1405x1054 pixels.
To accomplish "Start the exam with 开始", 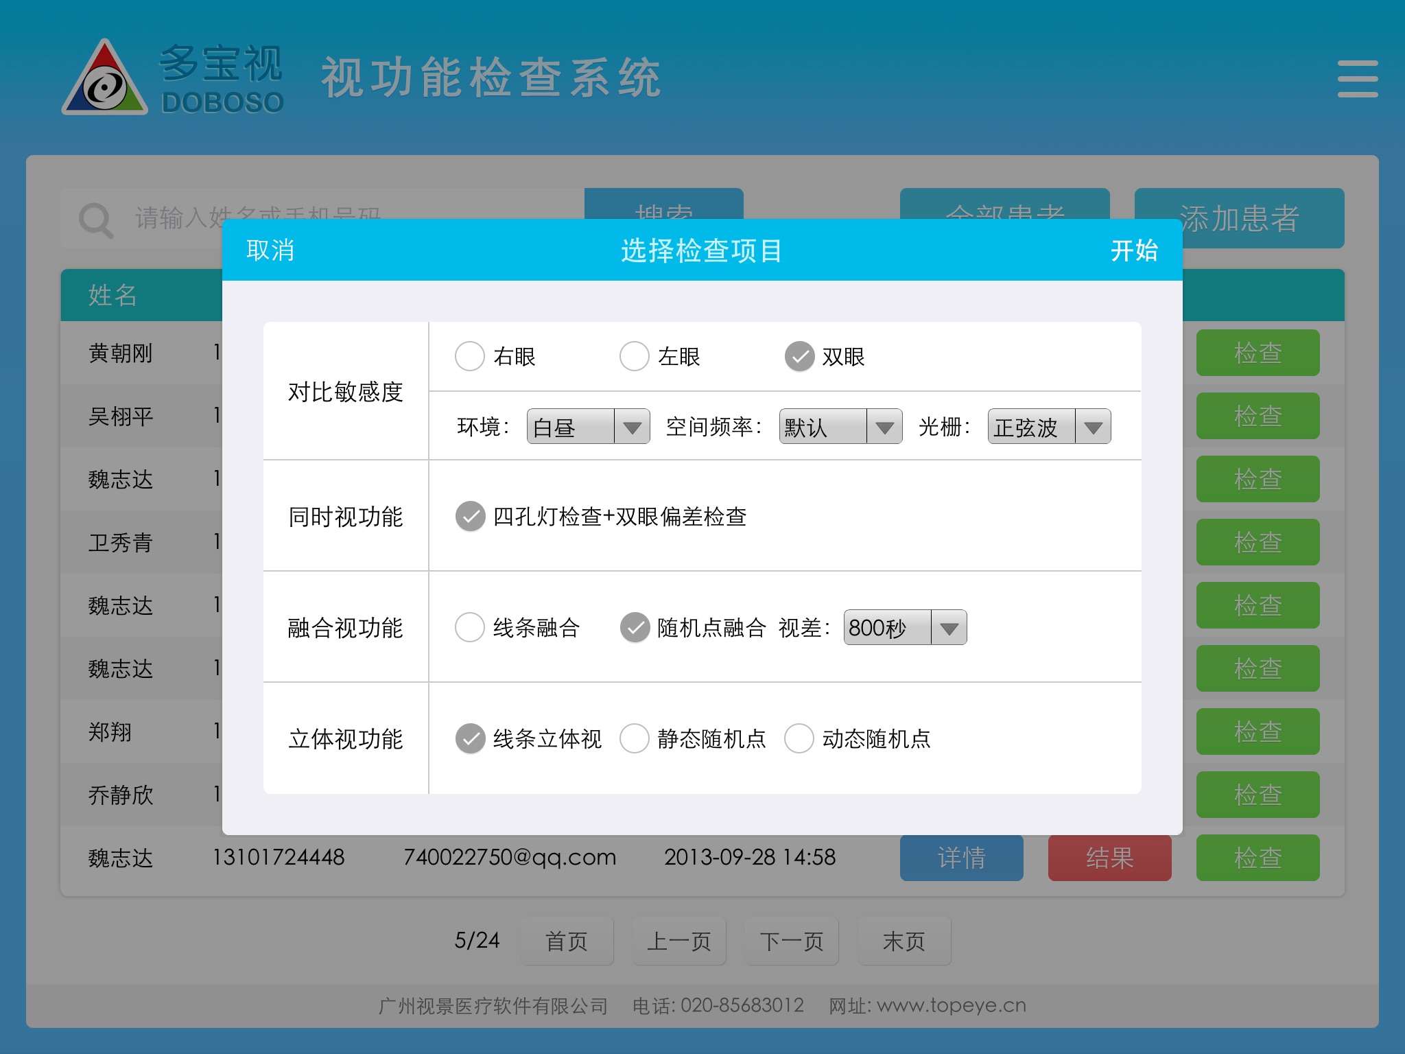I will coord(1134,250).
